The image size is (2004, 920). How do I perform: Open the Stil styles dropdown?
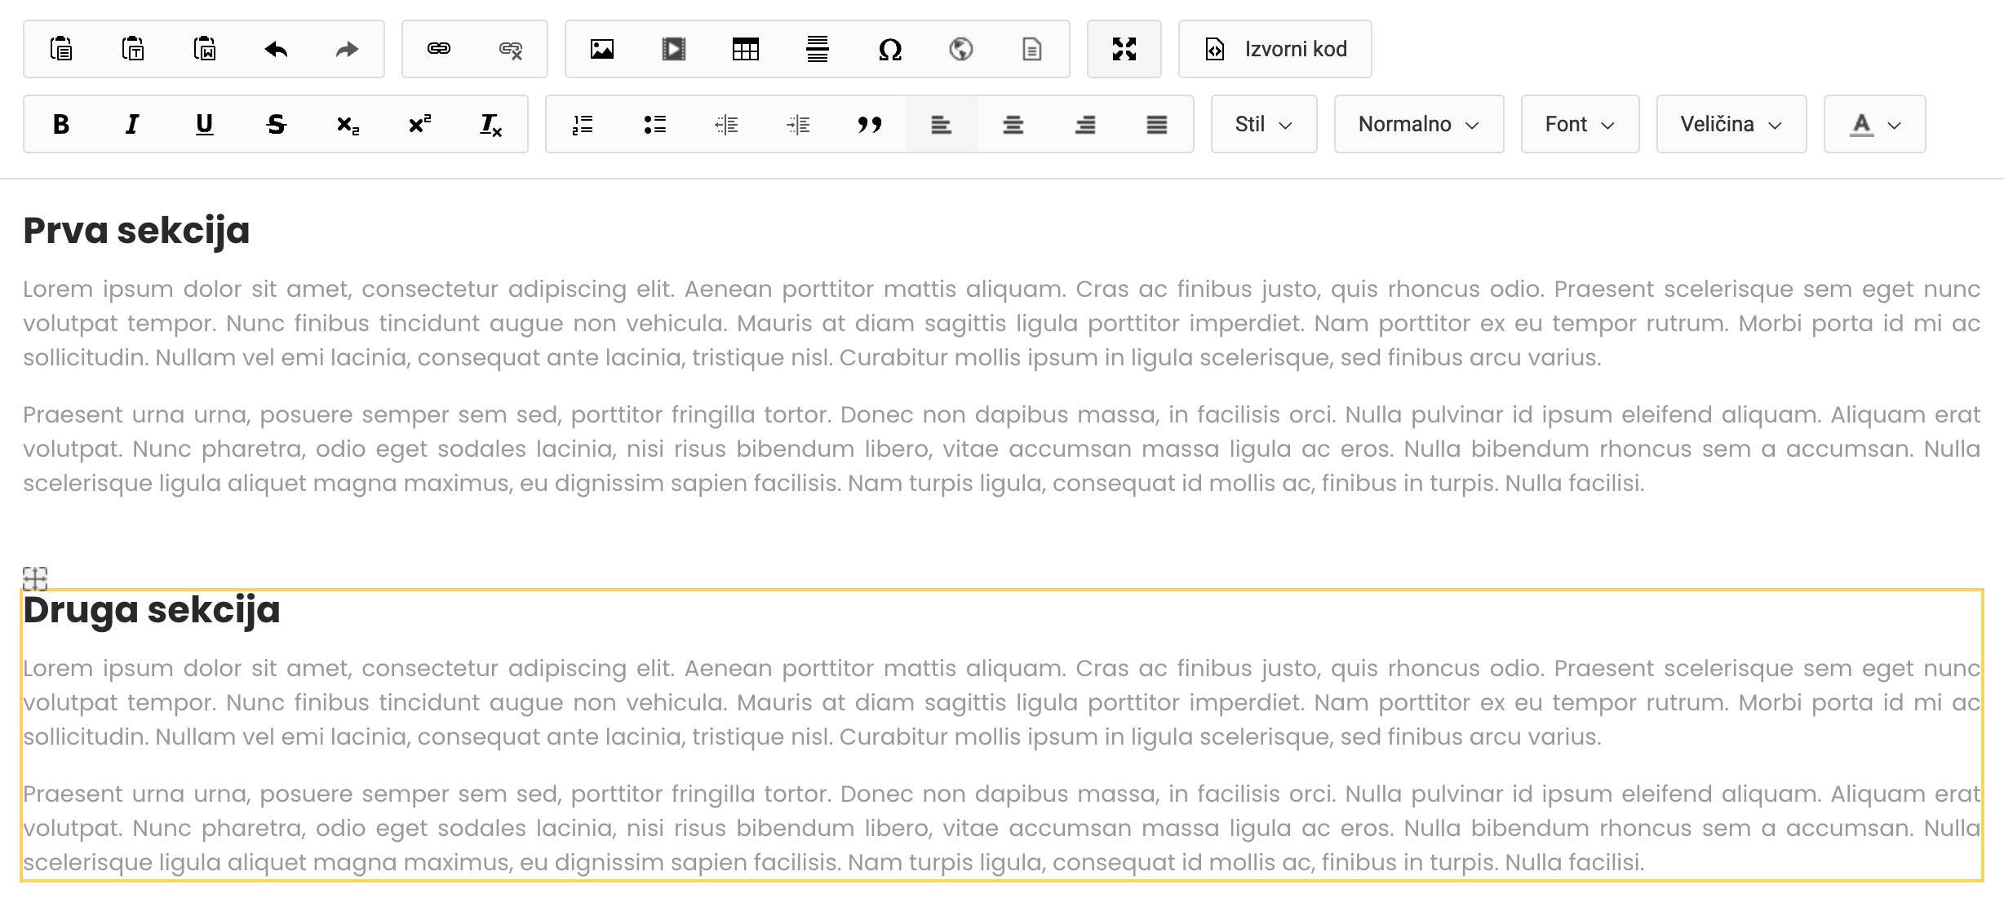pos(1263,124)
